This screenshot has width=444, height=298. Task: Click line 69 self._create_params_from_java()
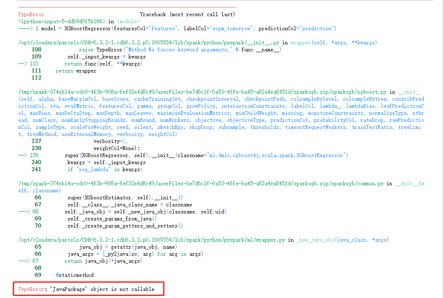(112, 219)
